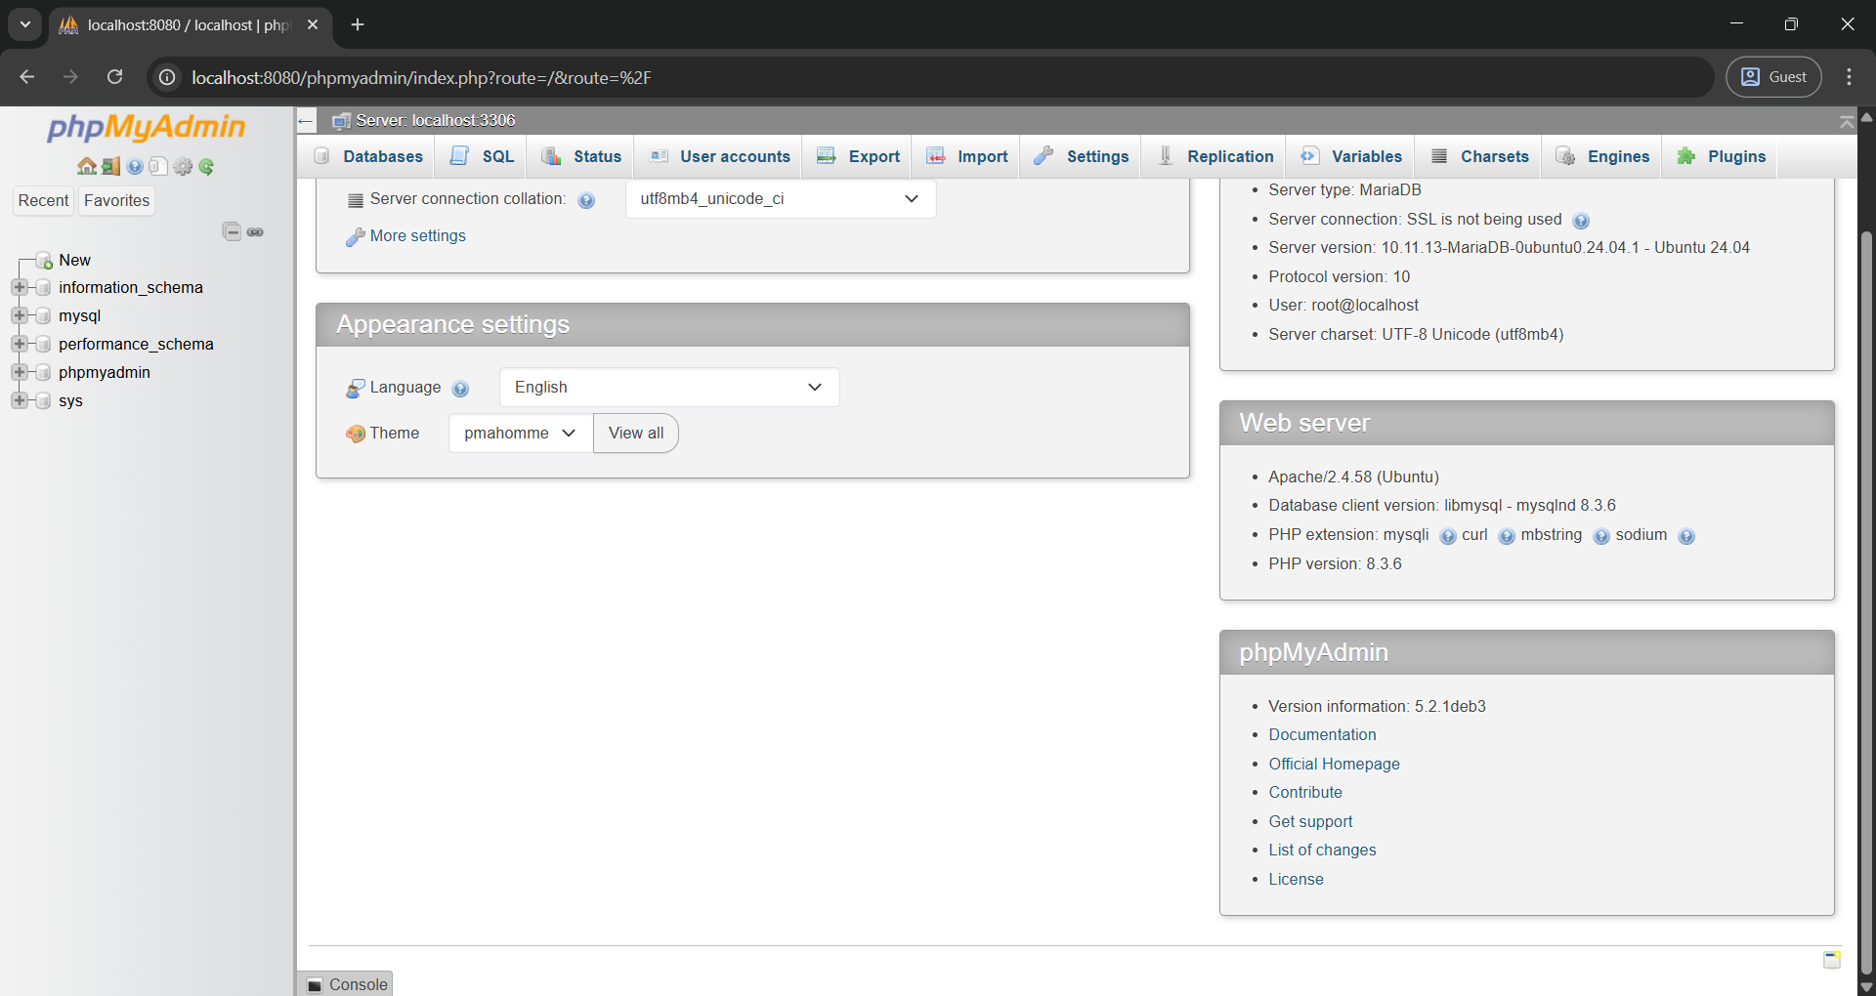
Task: Click the link-with-main-panel chain icon
Action: (255, 231)
